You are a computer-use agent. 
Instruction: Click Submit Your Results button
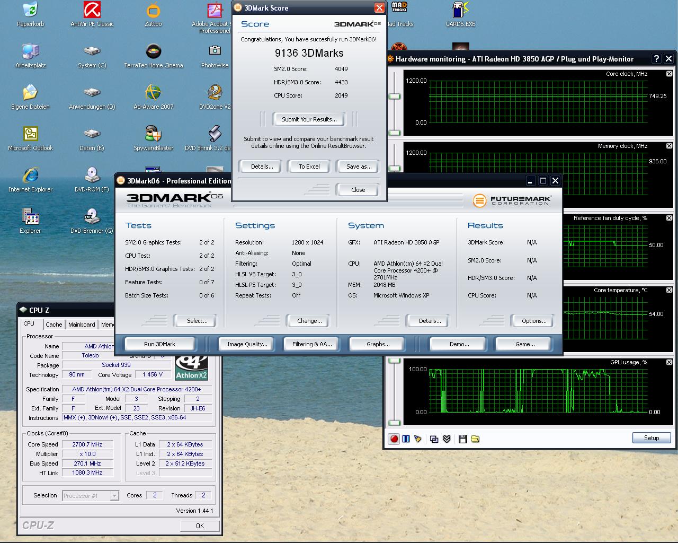(309, 119)
